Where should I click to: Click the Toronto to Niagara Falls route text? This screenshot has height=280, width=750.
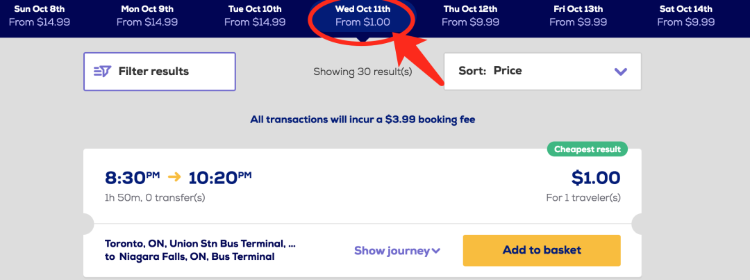coord(200,250)
